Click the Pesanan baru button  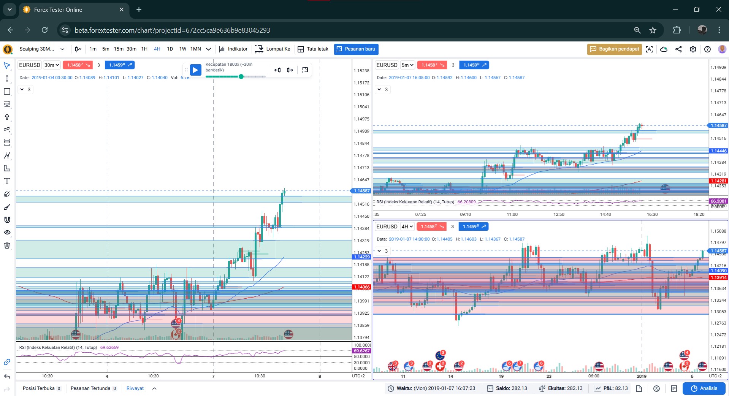pyautogui.click(x=356, y=49)
